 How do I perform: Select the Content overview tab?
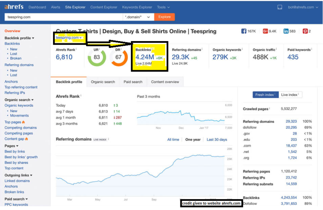coord(165,82)
